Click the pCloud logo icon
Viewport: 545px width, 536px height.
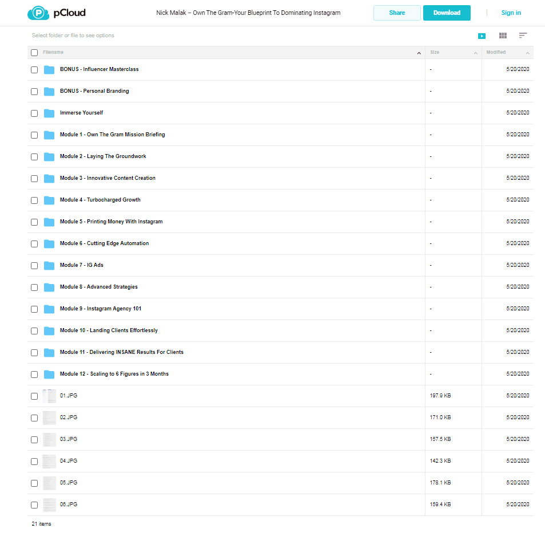[x=38, y=13]
